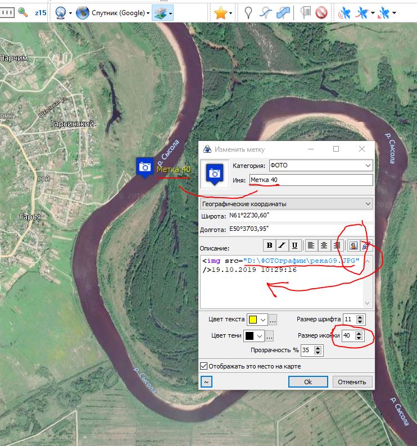Click the magnifier zoom icon in toolbar
This screenshot has height=446, width=417.
coord(23,12)
